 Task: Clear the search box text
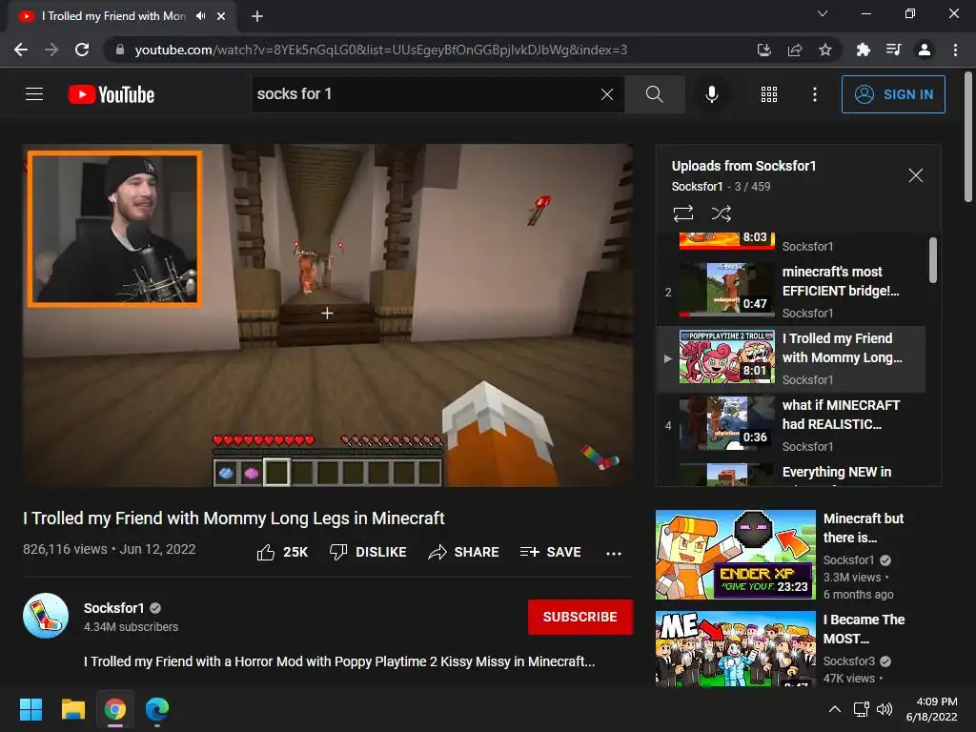coord(607,94)
